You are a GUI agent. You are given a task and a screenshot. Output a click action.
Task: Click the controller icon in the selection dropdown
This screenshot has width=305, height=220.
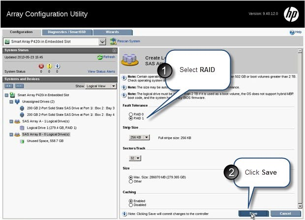7,41
